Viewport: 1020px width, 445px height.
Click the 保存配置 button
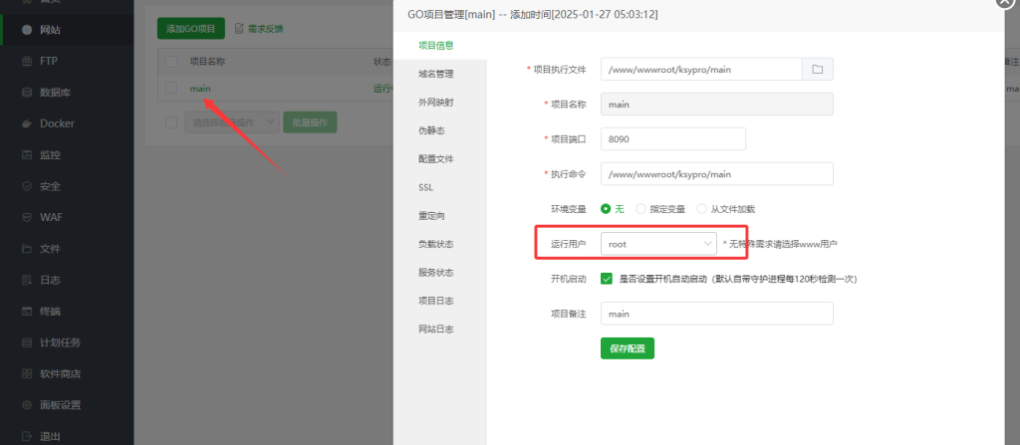(627, 348)
